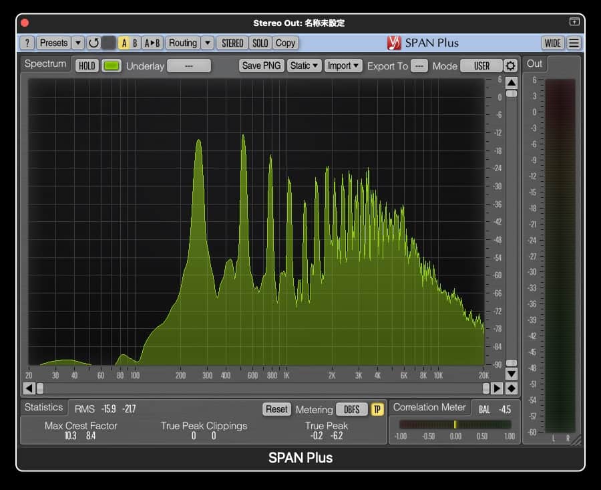Toggle the green spectrum enable button
The height and width of the screenshot is (490, 601).
(x=112, y=66)
